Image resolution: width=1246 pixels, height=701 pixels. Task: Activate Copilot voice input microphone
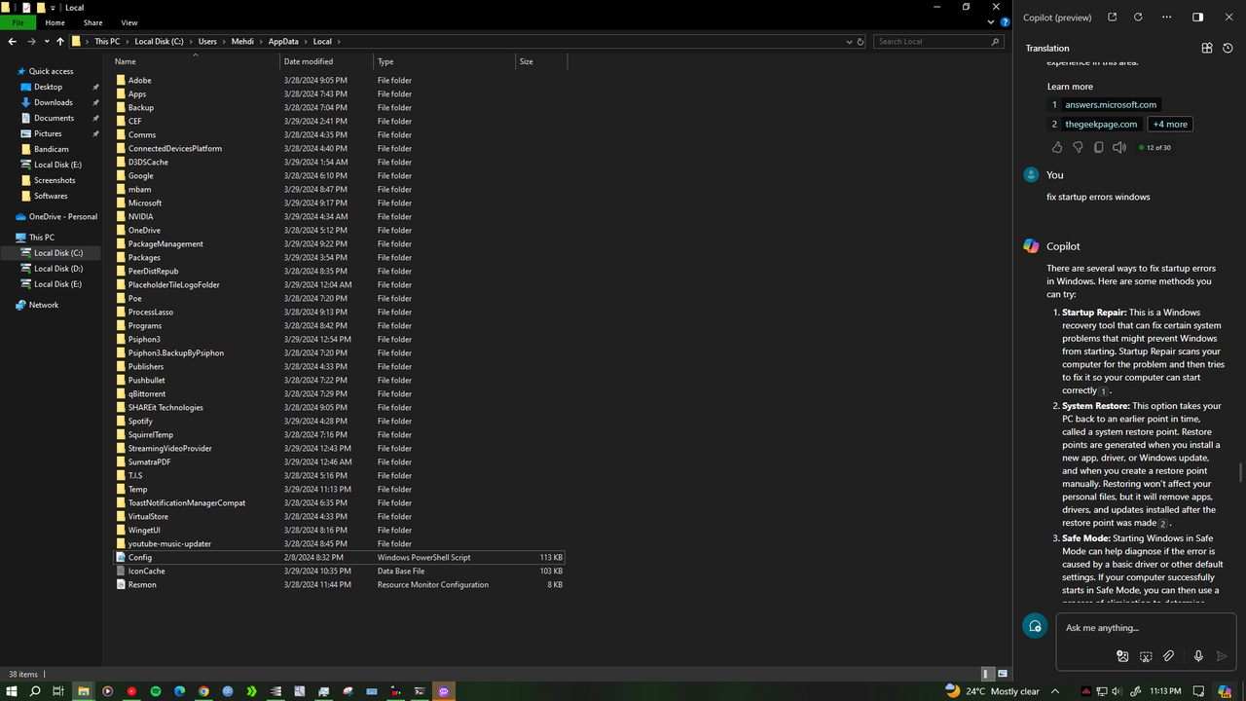point(1197,655)
